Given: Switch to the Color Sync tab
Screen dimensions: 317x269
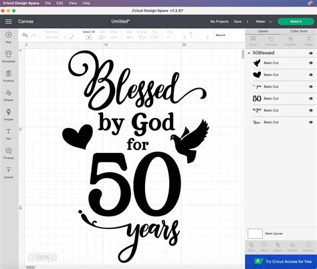Looking at the screenshot, I should click(x=299, y=31).
